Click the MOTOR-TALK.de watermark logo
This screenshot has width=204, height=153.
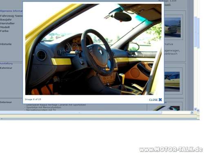pos(171,149)
